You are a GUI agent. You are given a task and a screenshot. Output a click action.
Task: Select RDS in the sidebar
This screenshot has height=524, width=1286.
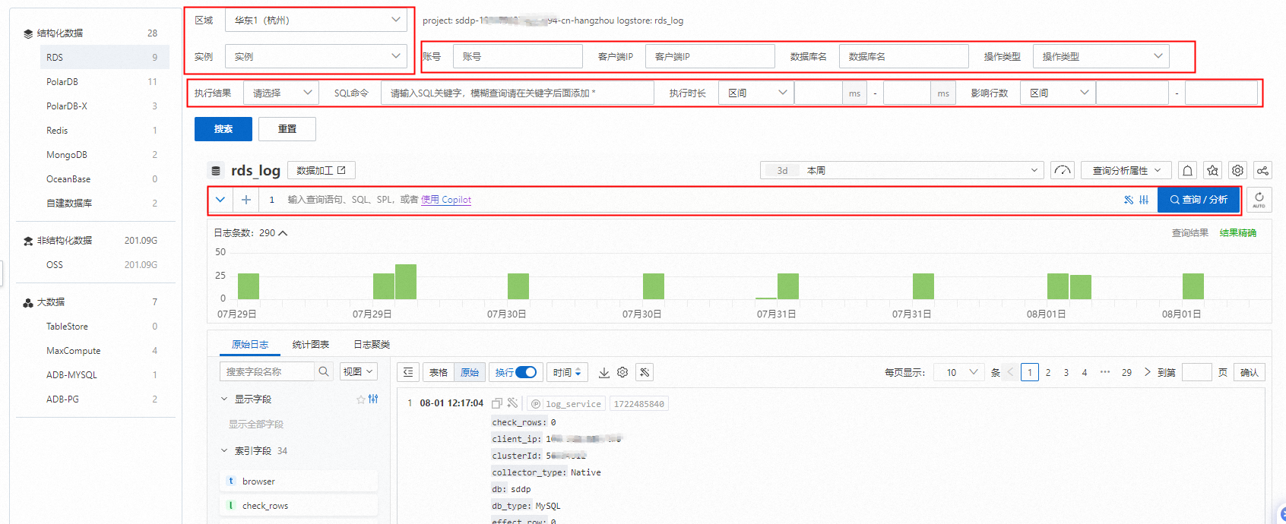tap(104, 58)
